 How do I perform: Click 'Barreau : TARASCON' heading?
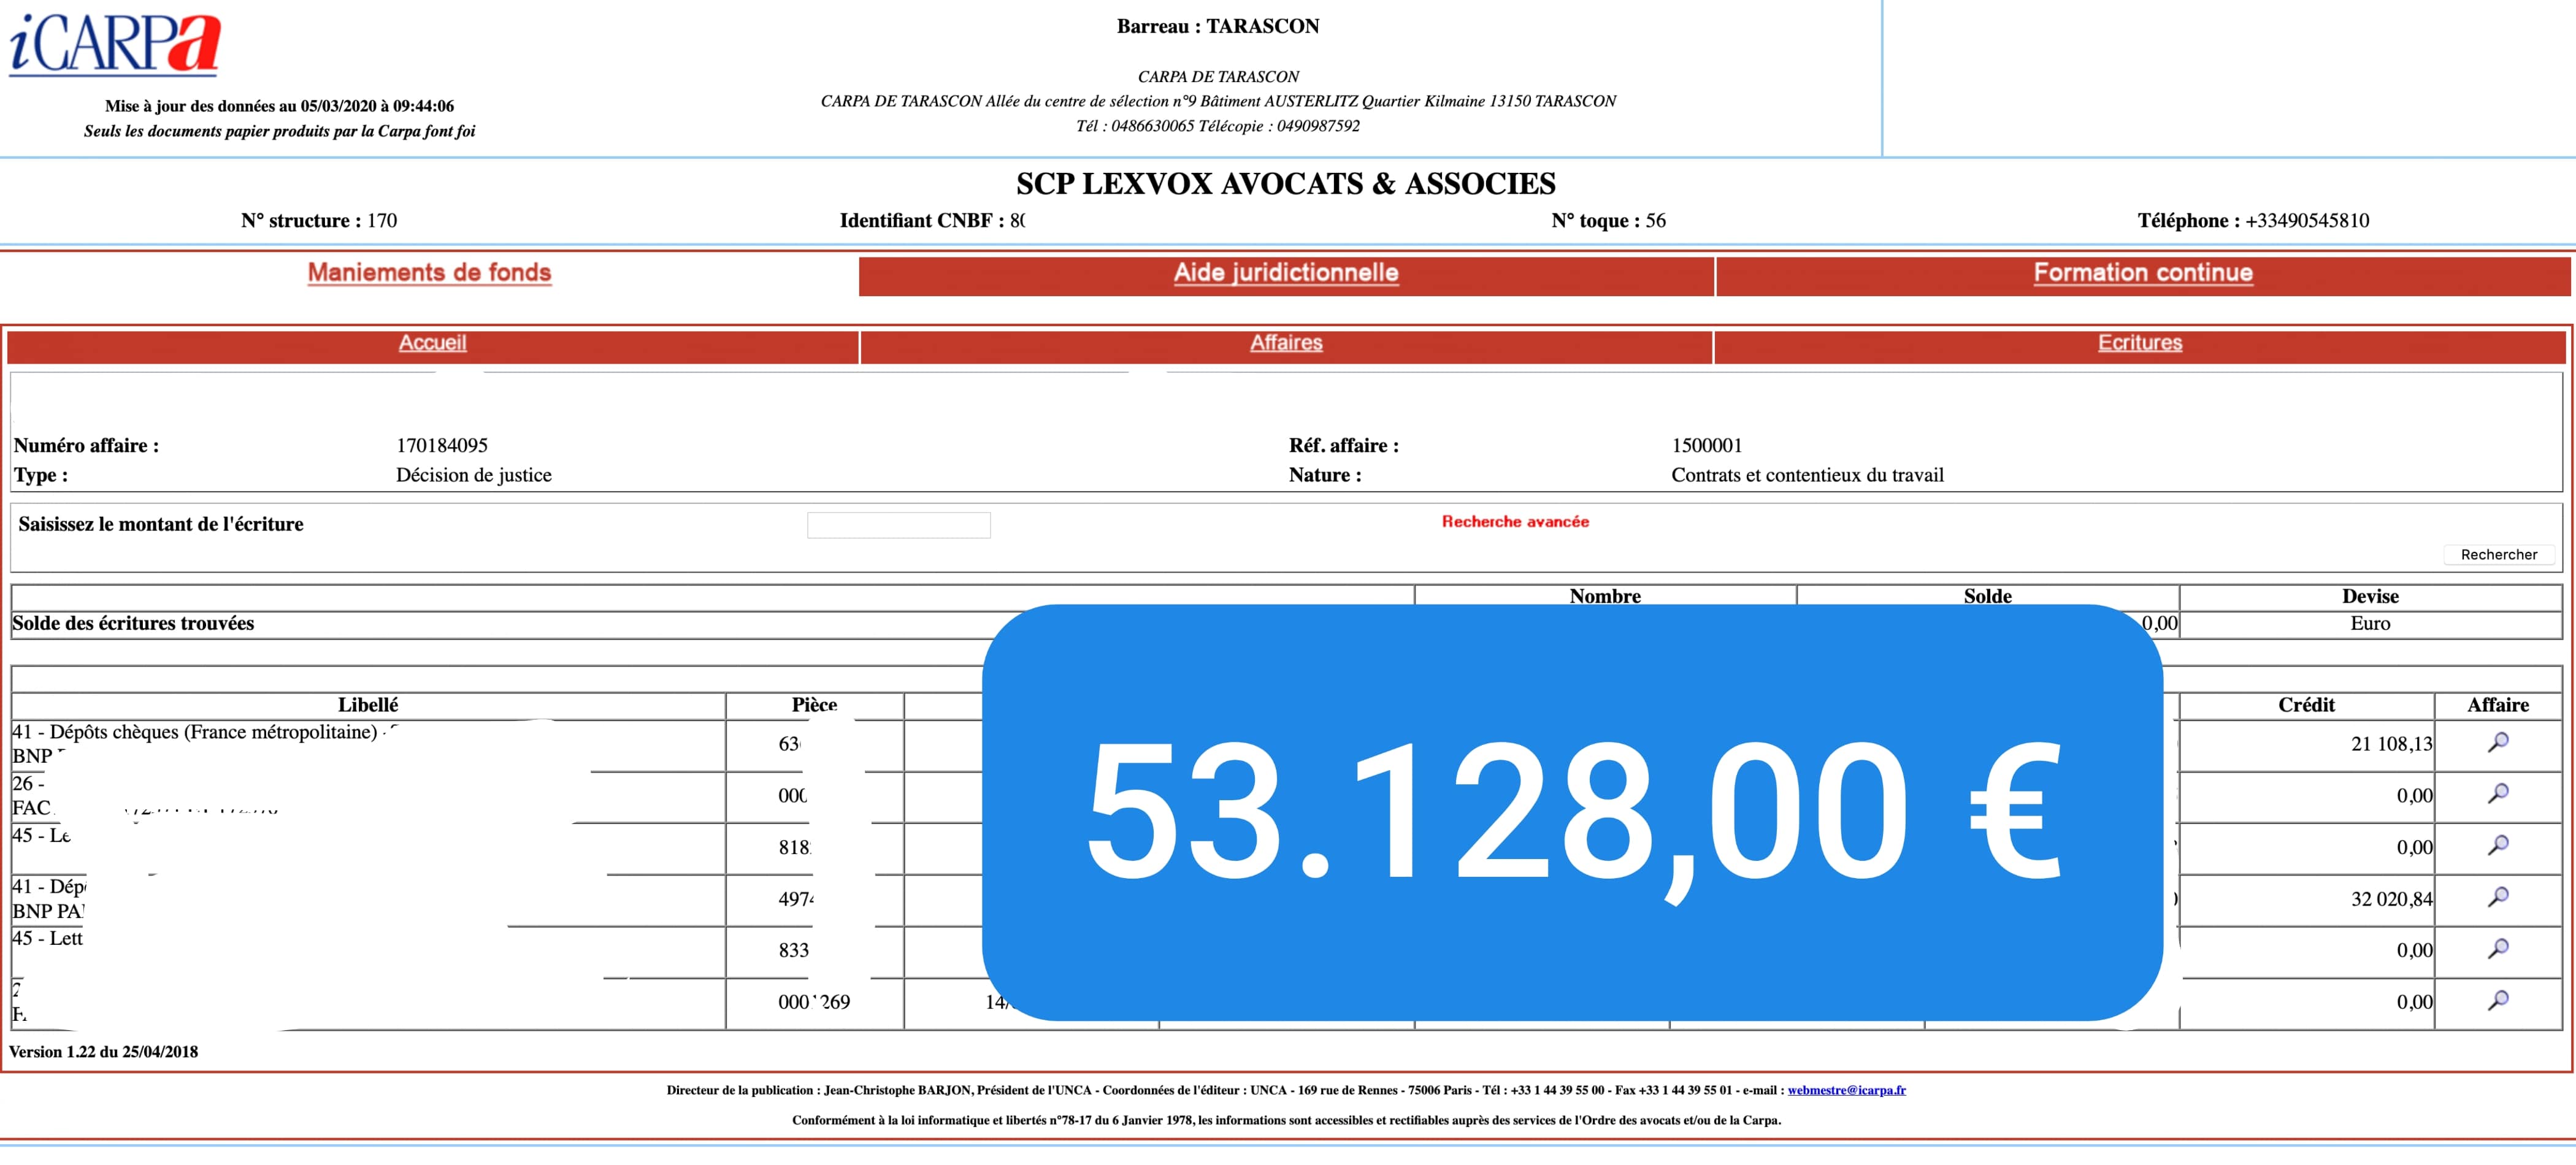[x=1218, y=27]
